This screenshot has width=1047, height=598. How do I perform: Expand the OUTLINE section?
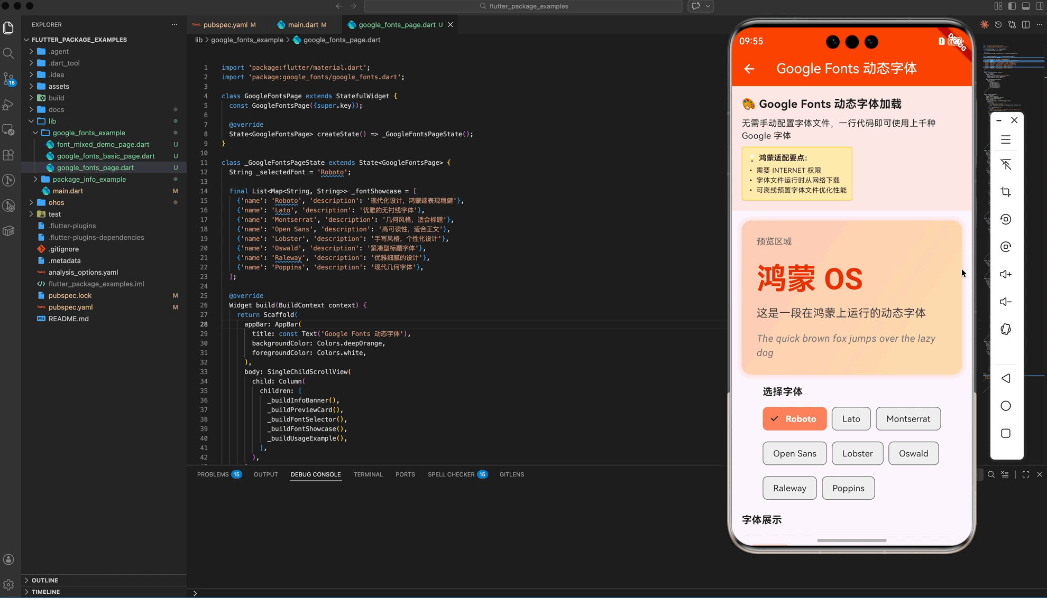(x=45, y=580)
